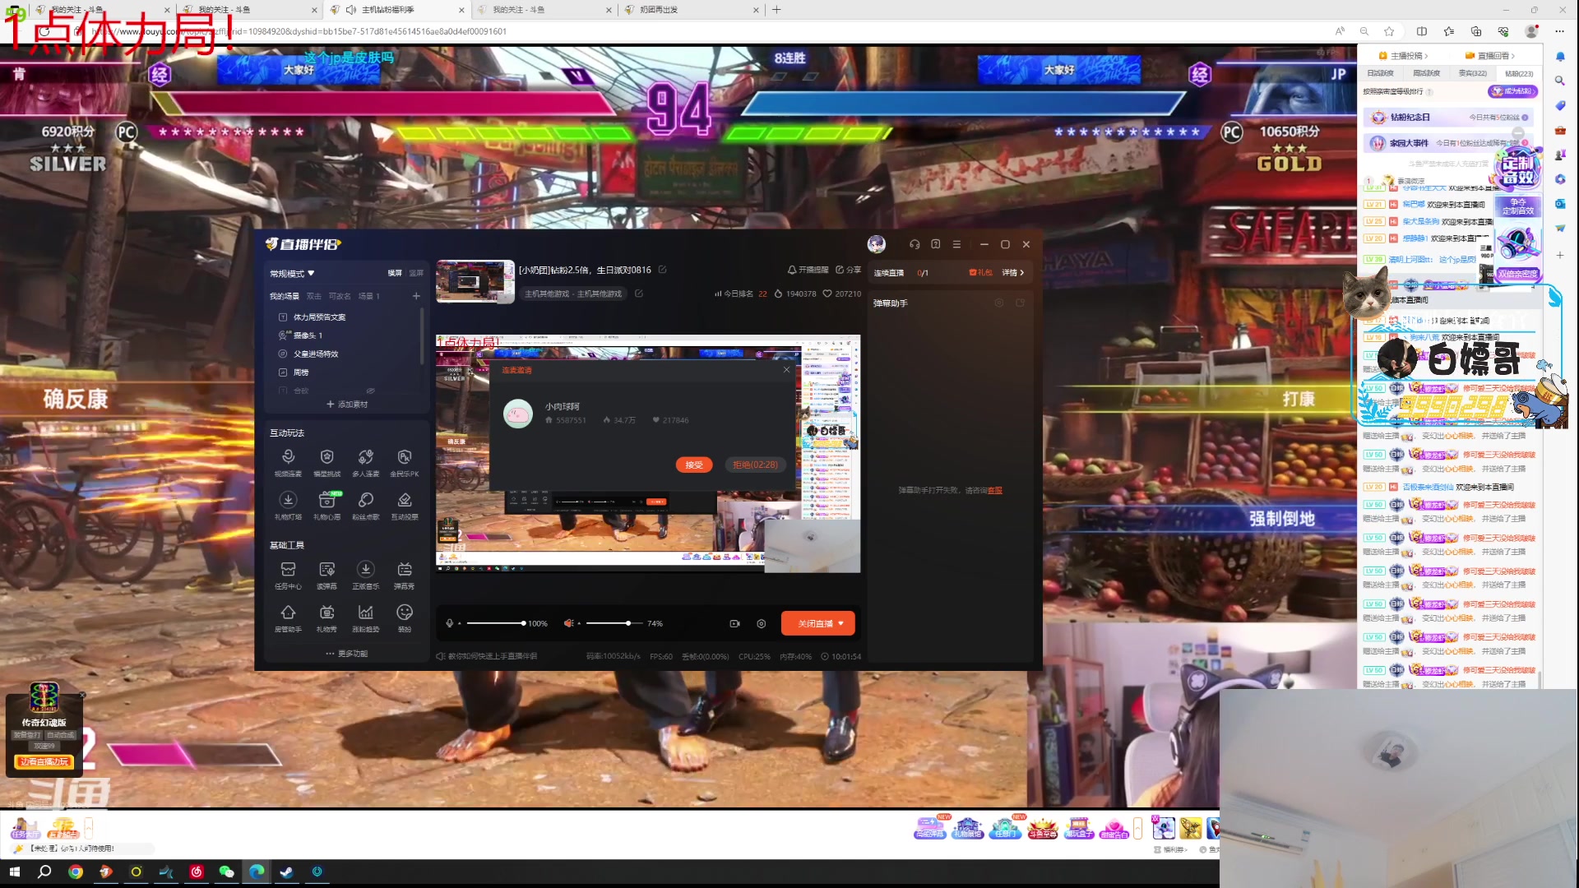Viewport: 1579px width, 888px height.
Task: Expand 详情 details for 连续直播
Action: 1013,272
